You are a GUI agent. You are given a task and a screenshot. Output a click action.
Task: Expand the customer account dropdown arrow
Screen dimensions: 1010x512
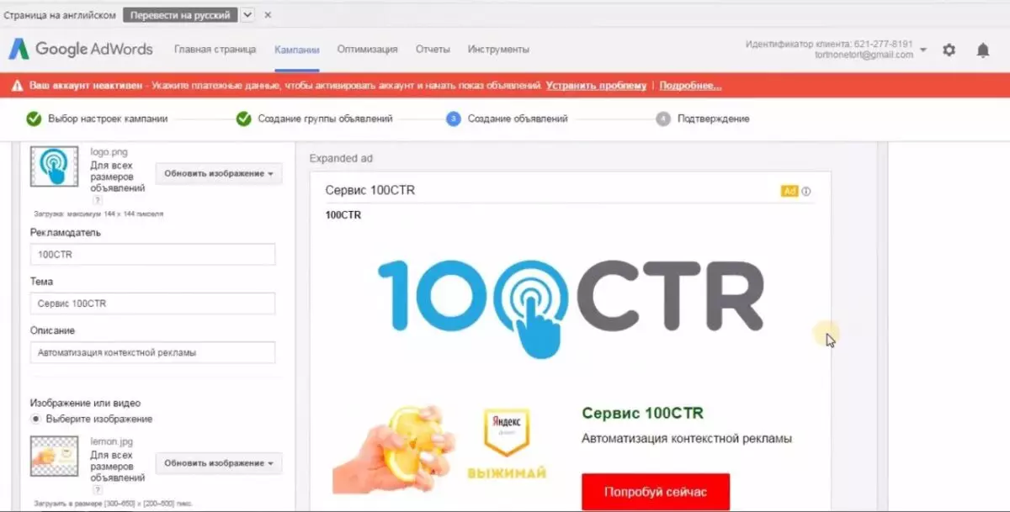923,50
